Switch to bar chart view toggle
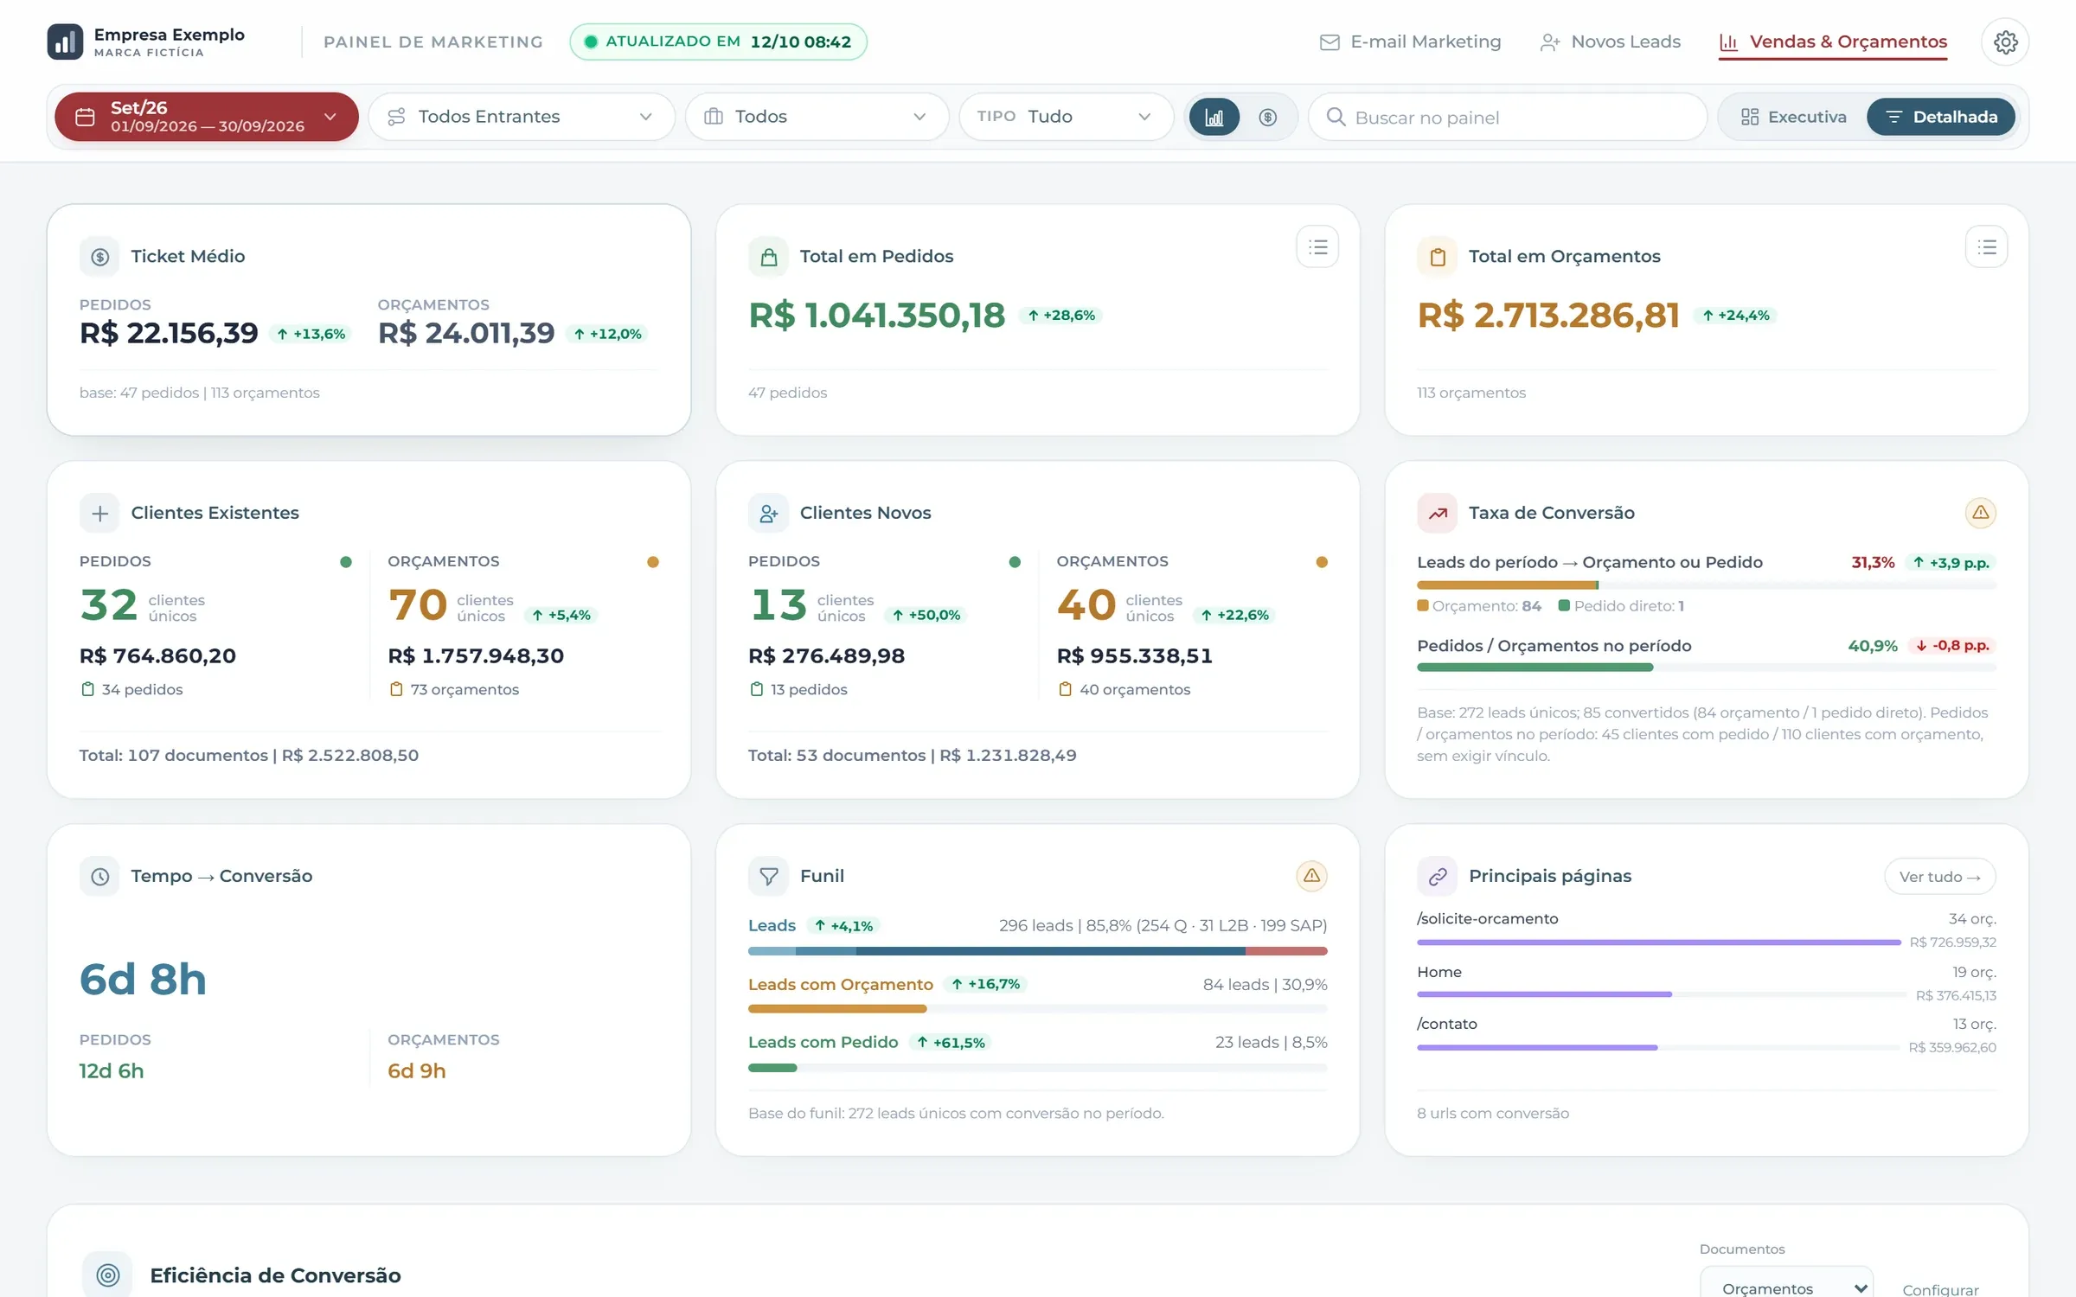 pyautogui.click(x=1214, y=117)
